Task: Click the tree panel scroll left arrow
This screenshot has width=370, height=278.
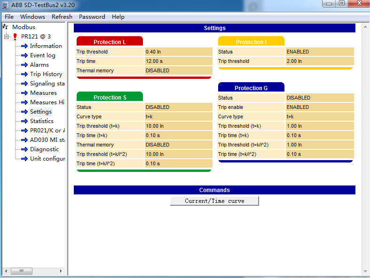Action: point(6,271)
